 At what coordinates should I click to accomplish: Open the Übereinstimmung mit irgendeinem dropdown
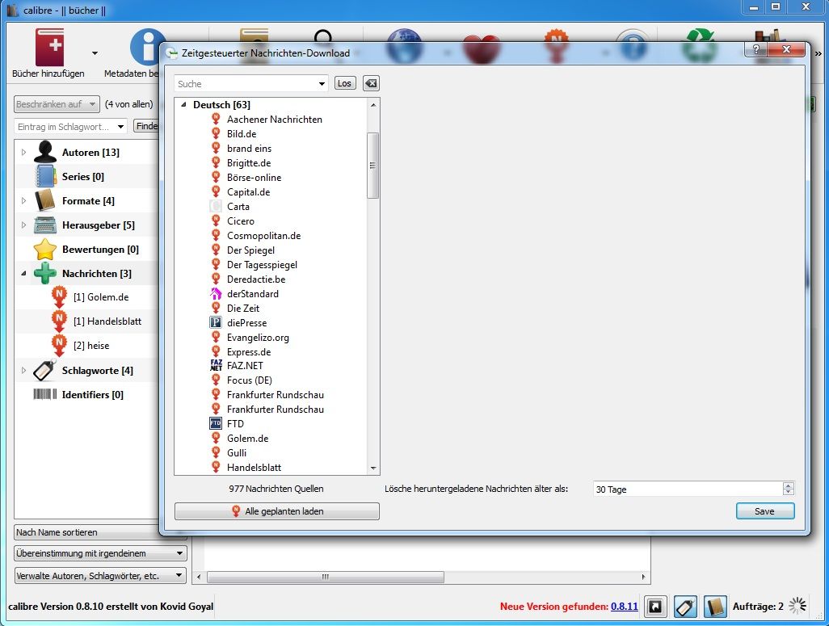(x=100, y=553)
